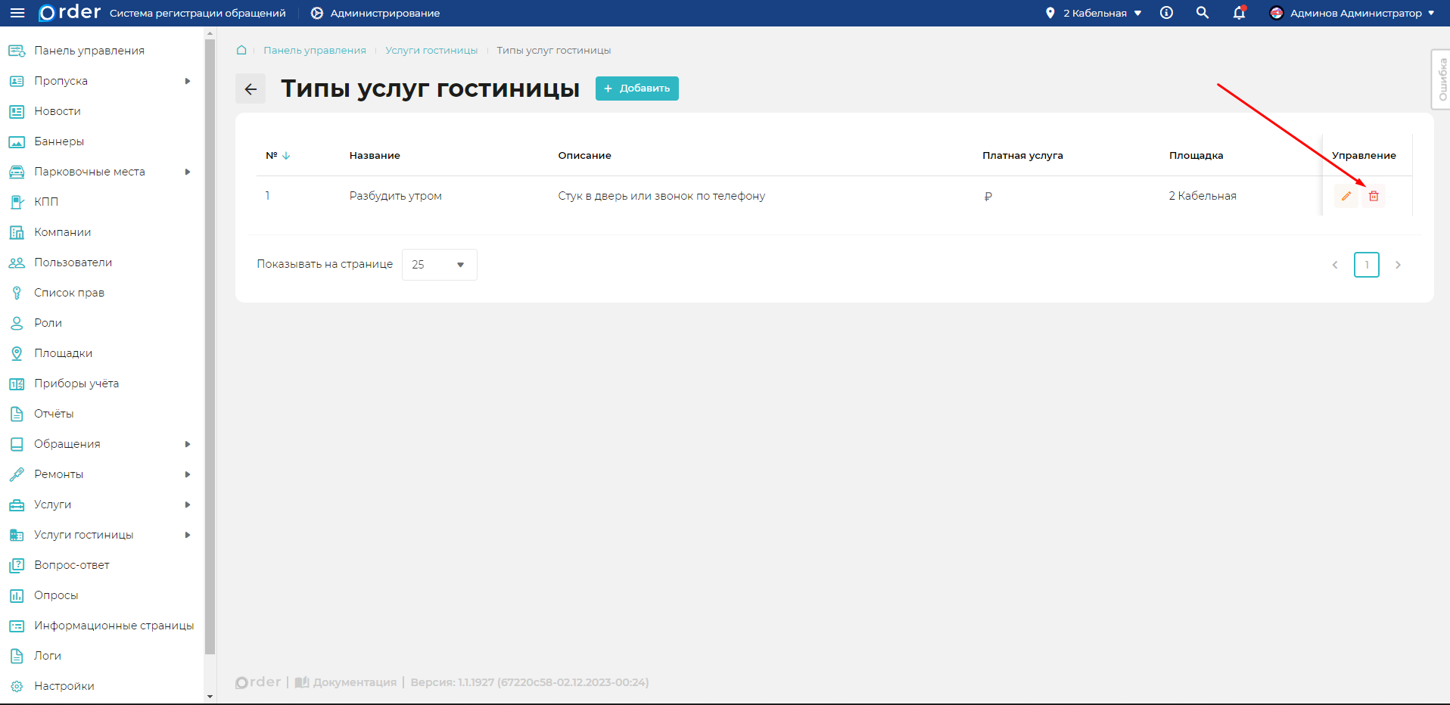The height and width of the screenshot is (705, 1450).
Task: Click the home icon in the breadcrumbs
Action: (241, 50)
